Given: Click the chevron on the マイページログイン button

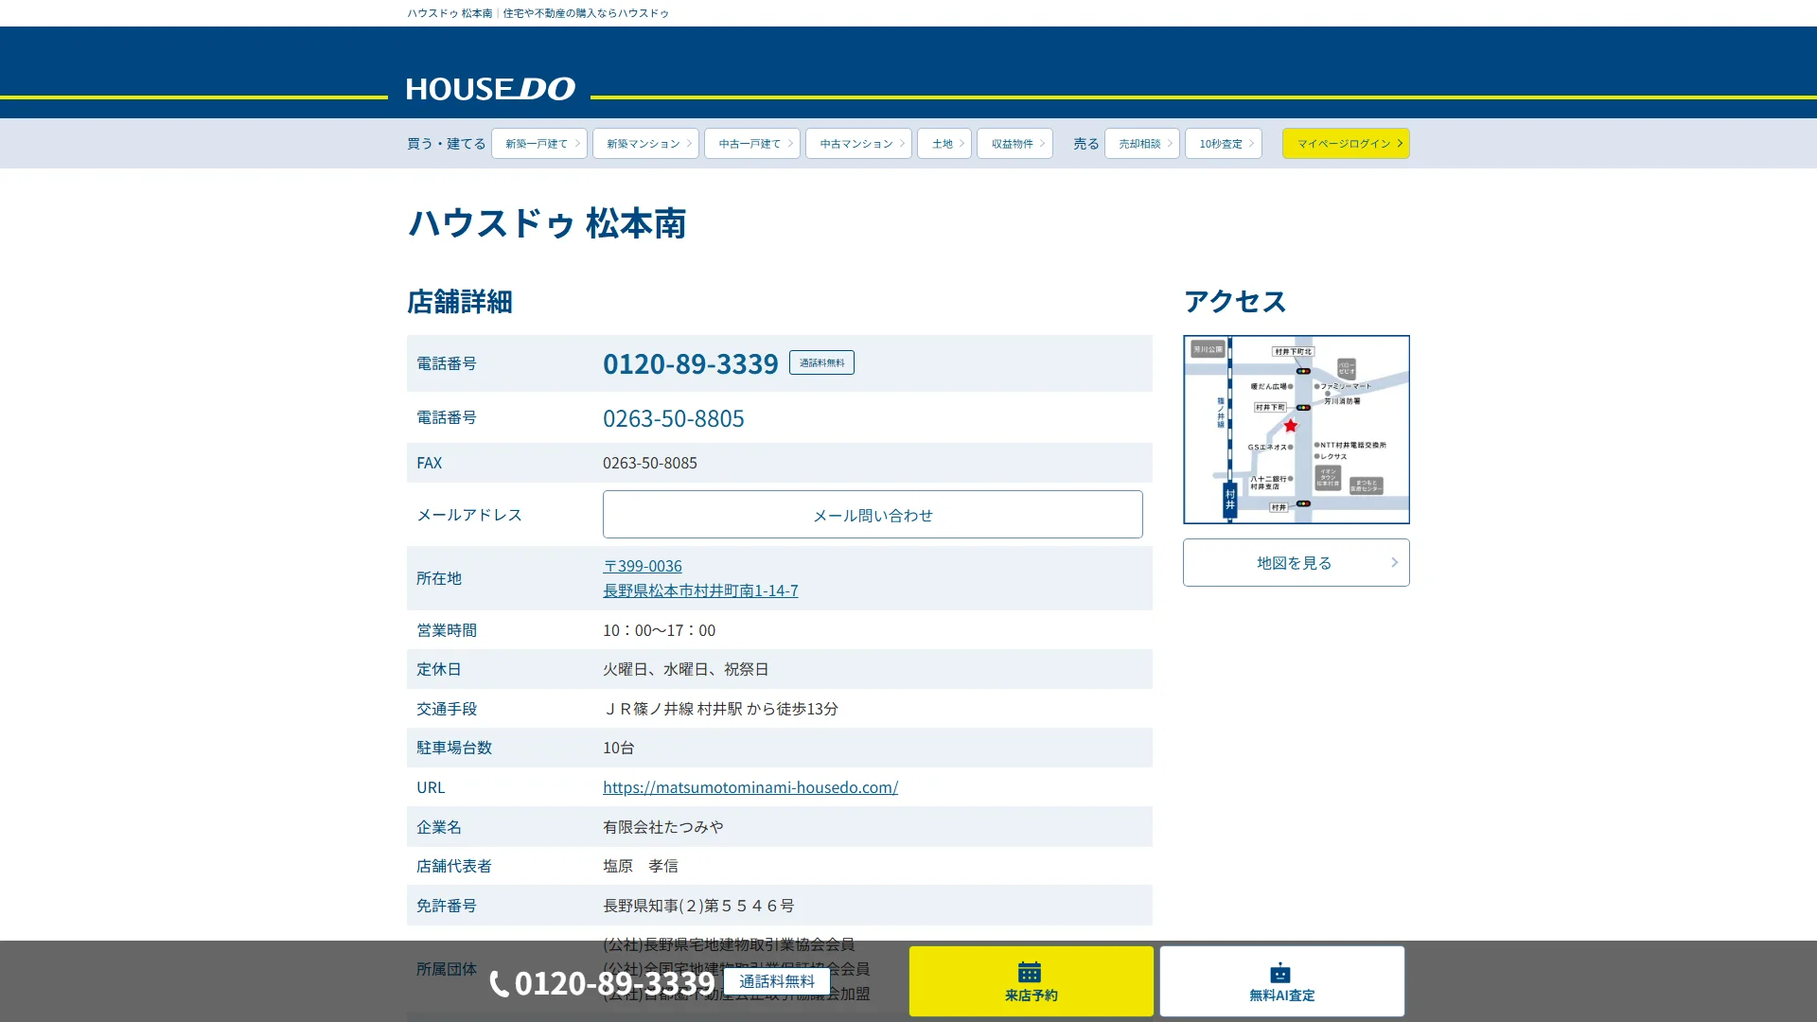Looking at the screenshot, I should (1401, 144).
